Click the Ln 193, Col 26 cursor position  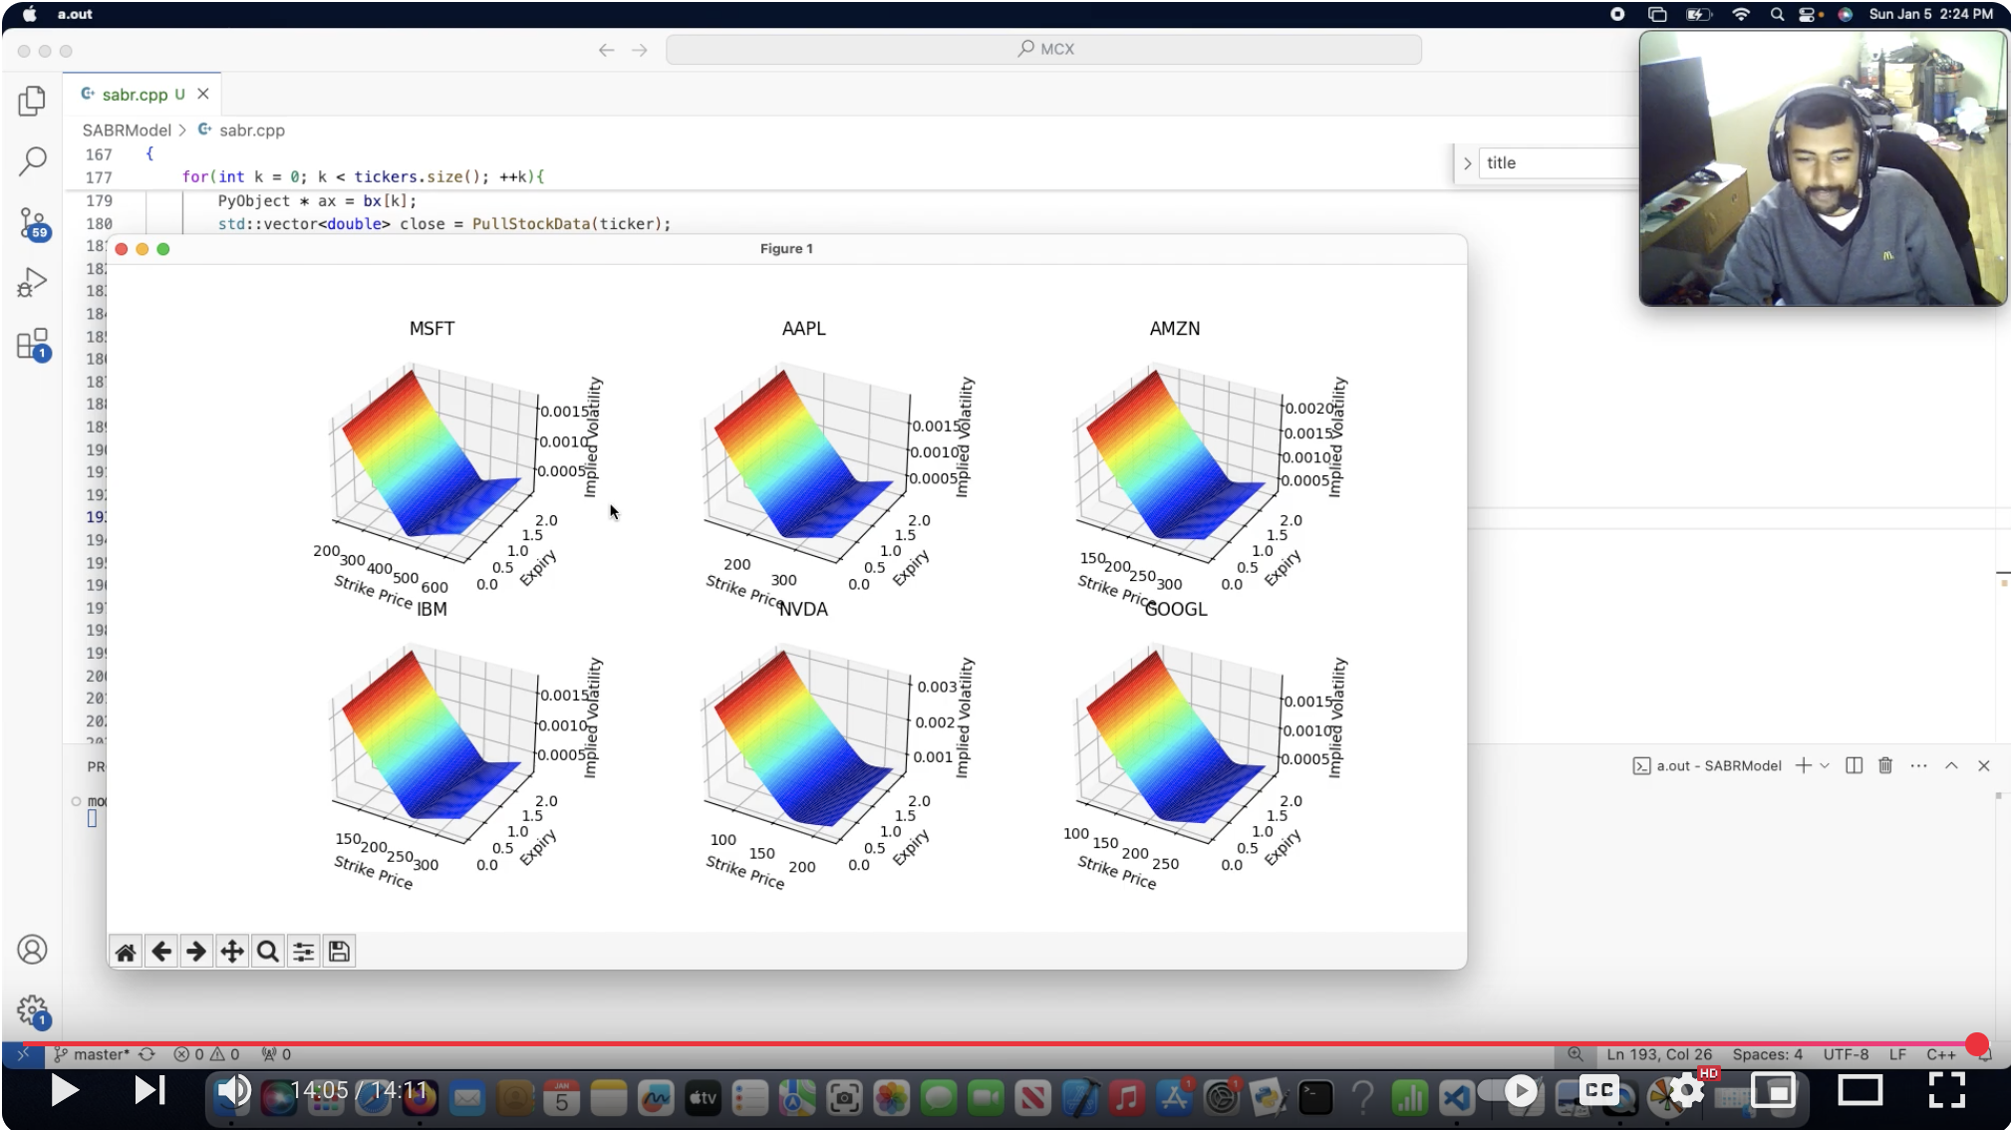click(x=1659, y=1054)
